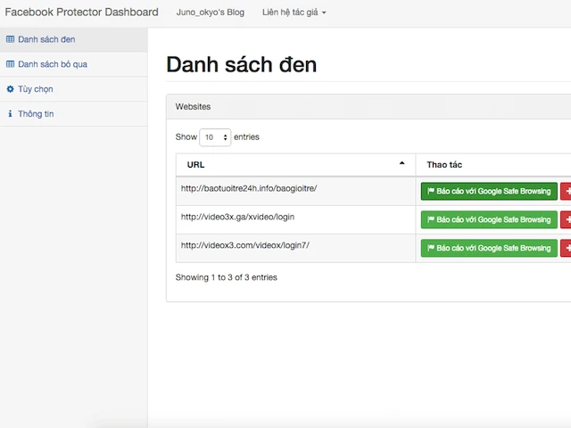Viewport: 571px width, 428px height.
Task: Click the Websites panel header
Action: pos(357,106)
